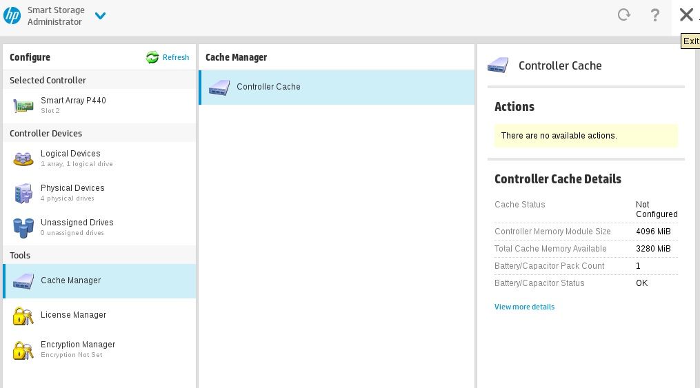Select Cache Manager tool label
700x388 pixels.
pos(70,280)
